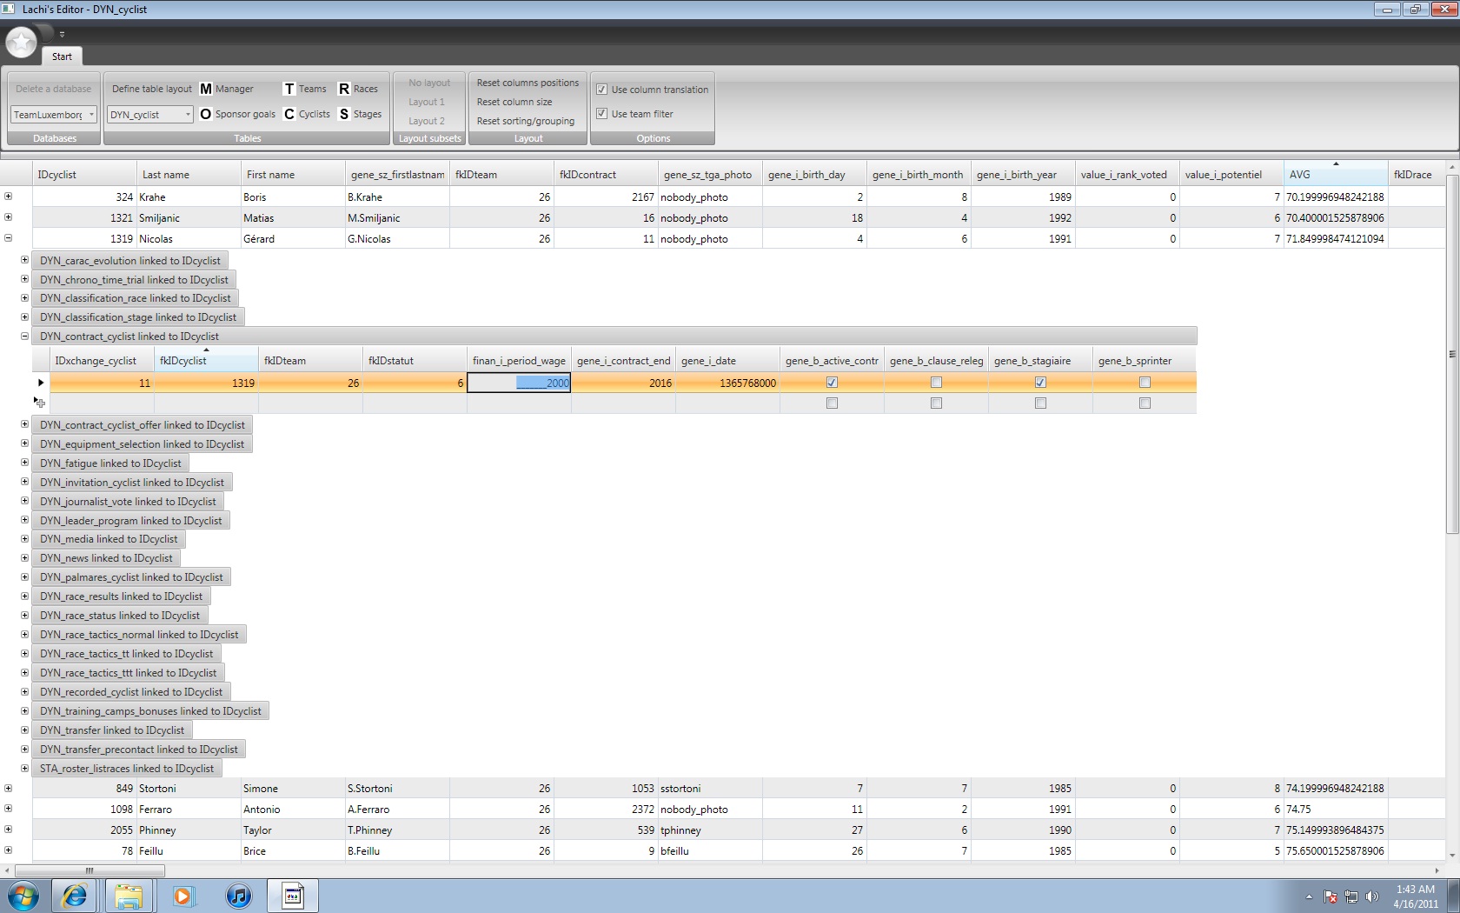Screen dimensions: 1460x913
Task: Sort by the AVG column header
Action: click(x=1335, y=175)
